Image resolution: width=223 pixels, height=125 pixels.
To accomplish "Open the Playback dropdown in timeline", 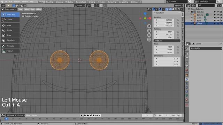I will (x=11, y=115).
